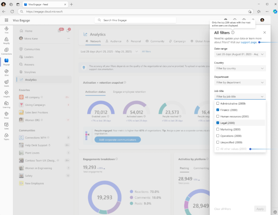Open Goals in the left rail
Screen dimensions: 278x215
tap(6, 83)
